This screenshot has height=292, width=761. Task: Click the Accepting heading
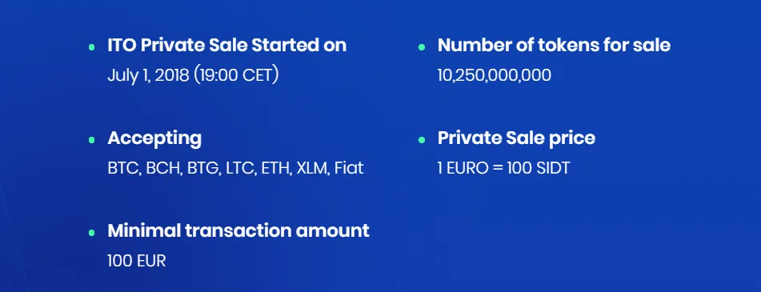(154, 138)
